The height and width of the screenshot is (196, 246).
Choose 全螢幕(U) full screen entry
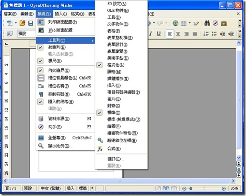pyautogui.click(x=65, y=138)
